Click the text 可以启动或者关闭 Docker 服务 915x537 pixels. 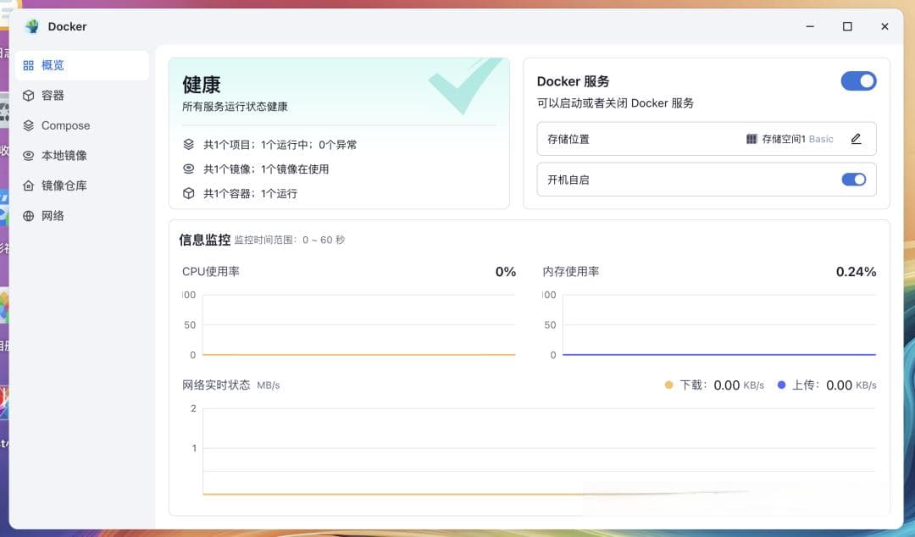pyautogui.click(x=615, y=103)
